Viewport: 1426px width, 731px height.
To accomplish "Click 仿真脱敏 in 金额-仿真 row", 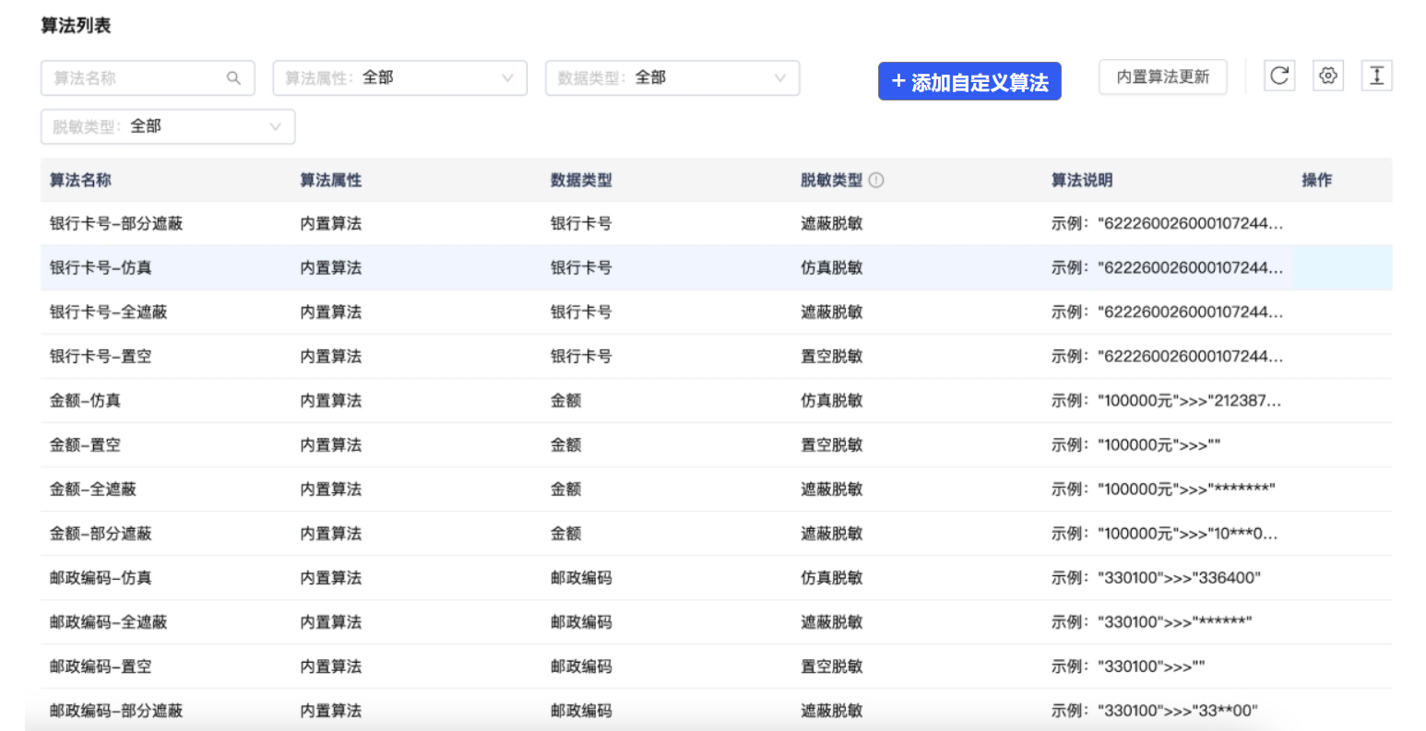I will coord(832,401).
